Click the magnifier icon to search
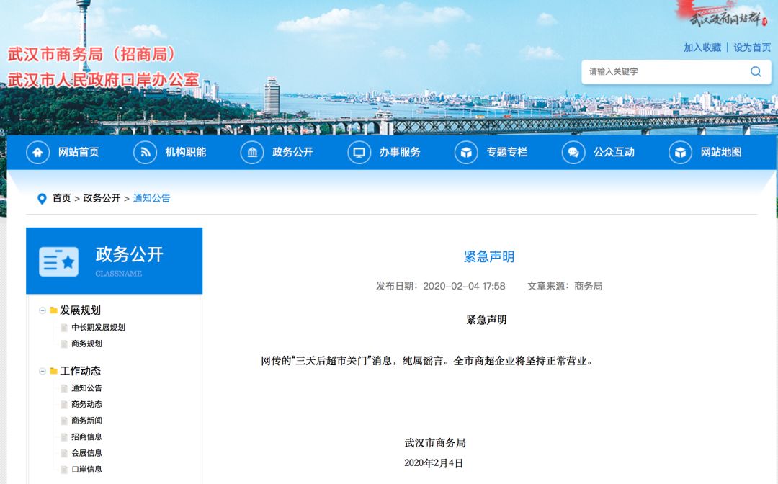The image size is (778, 484). click(755, 71)
